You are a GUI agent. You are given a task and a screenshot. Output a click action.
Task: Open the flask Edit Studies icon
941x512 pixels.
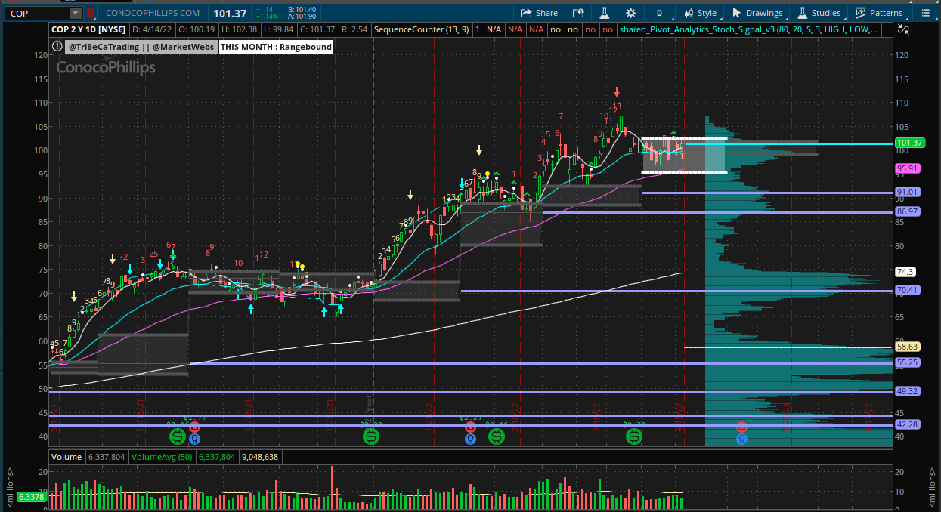pyautogui.click(x=605, y=13)
